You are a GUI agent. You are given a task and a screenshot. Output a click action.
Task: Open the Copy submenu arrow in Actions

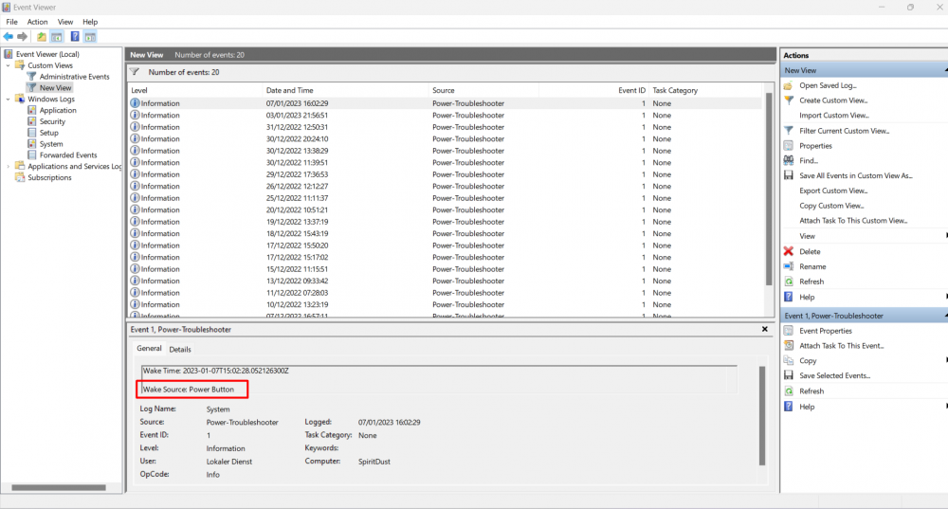(945, 360)
